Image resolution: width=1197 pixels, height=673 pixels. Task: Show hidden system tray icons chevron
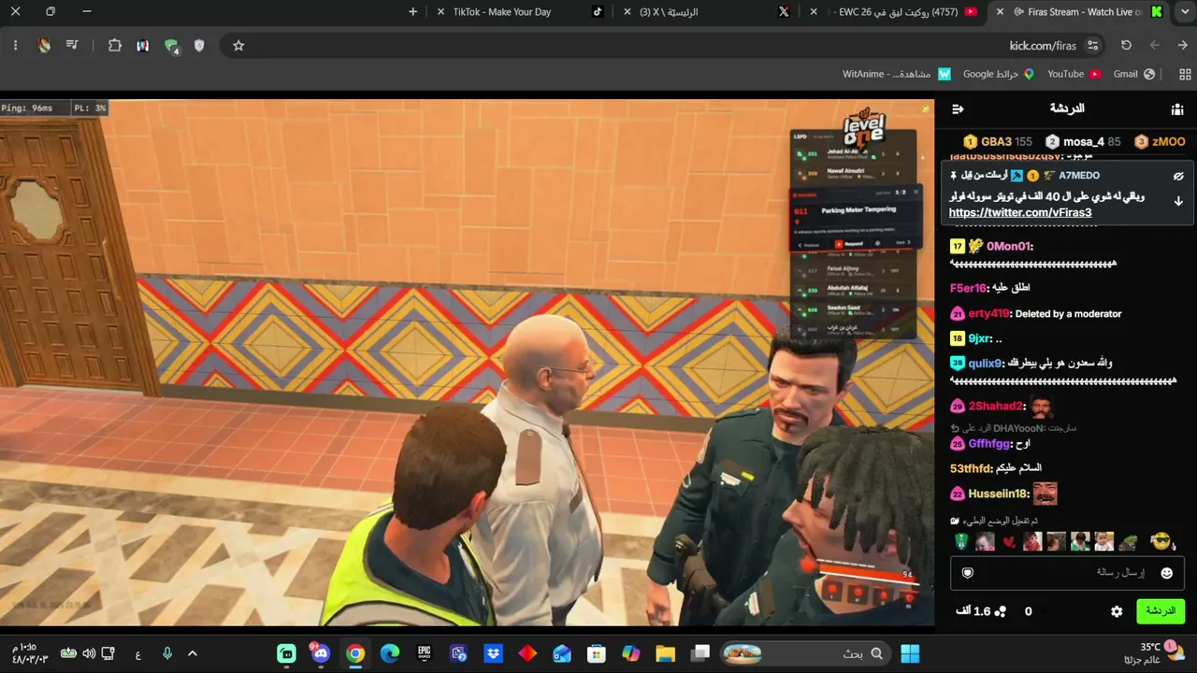coord(193,653)
